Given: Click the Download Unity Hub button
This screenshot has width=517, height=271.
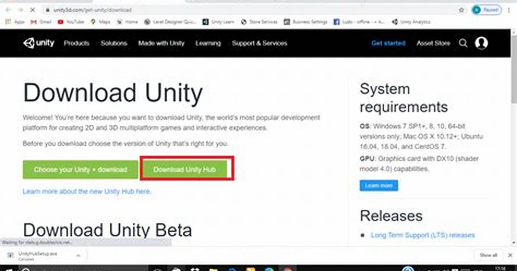Looking at the screenshot, I should (185, 170).
